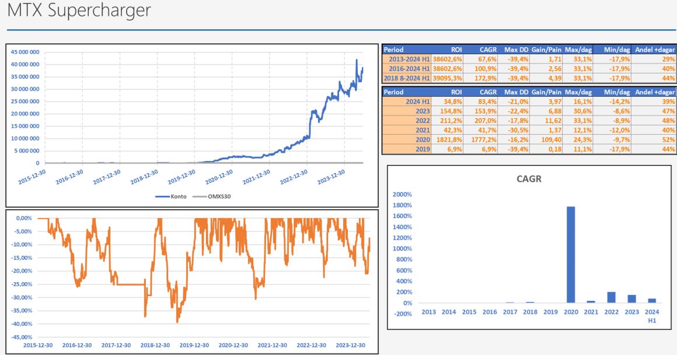Click ROI value 34,8%
Screen dimensions: 677x355
point(453,101)
